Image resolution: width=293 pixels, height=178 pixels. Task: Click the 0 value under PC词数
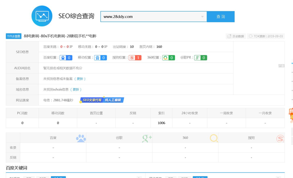pos(22,123)
